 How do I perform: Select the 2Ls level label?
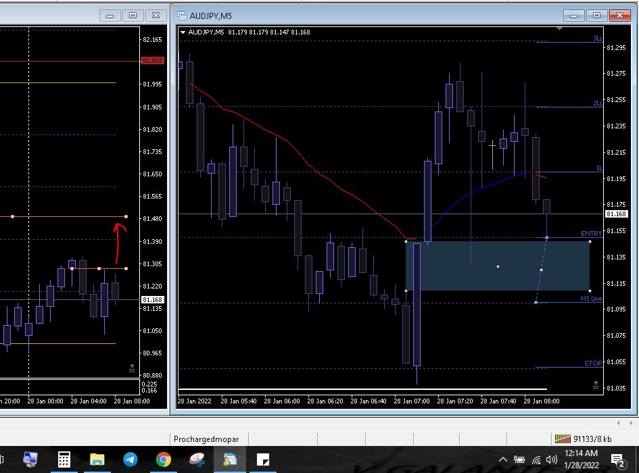(x=598, y=103)
